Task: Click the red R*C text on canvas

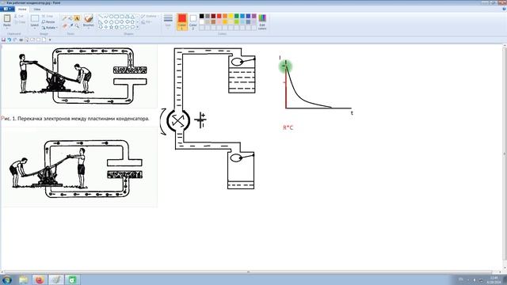Action: [288, 127]
